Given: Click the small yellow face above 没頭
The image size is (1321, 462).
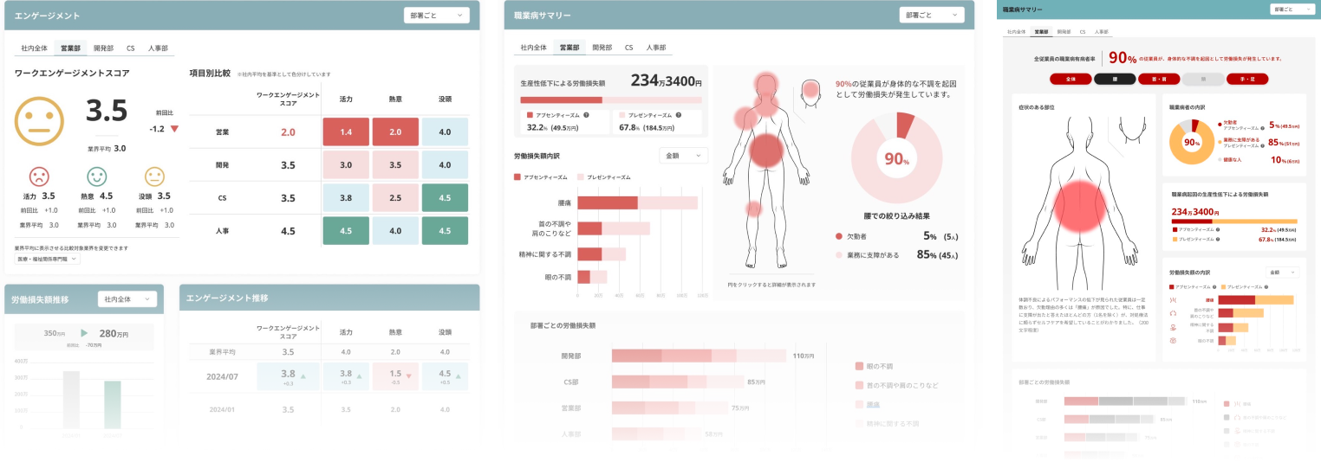Looking at the screenshot, I should tap(153, 176).
